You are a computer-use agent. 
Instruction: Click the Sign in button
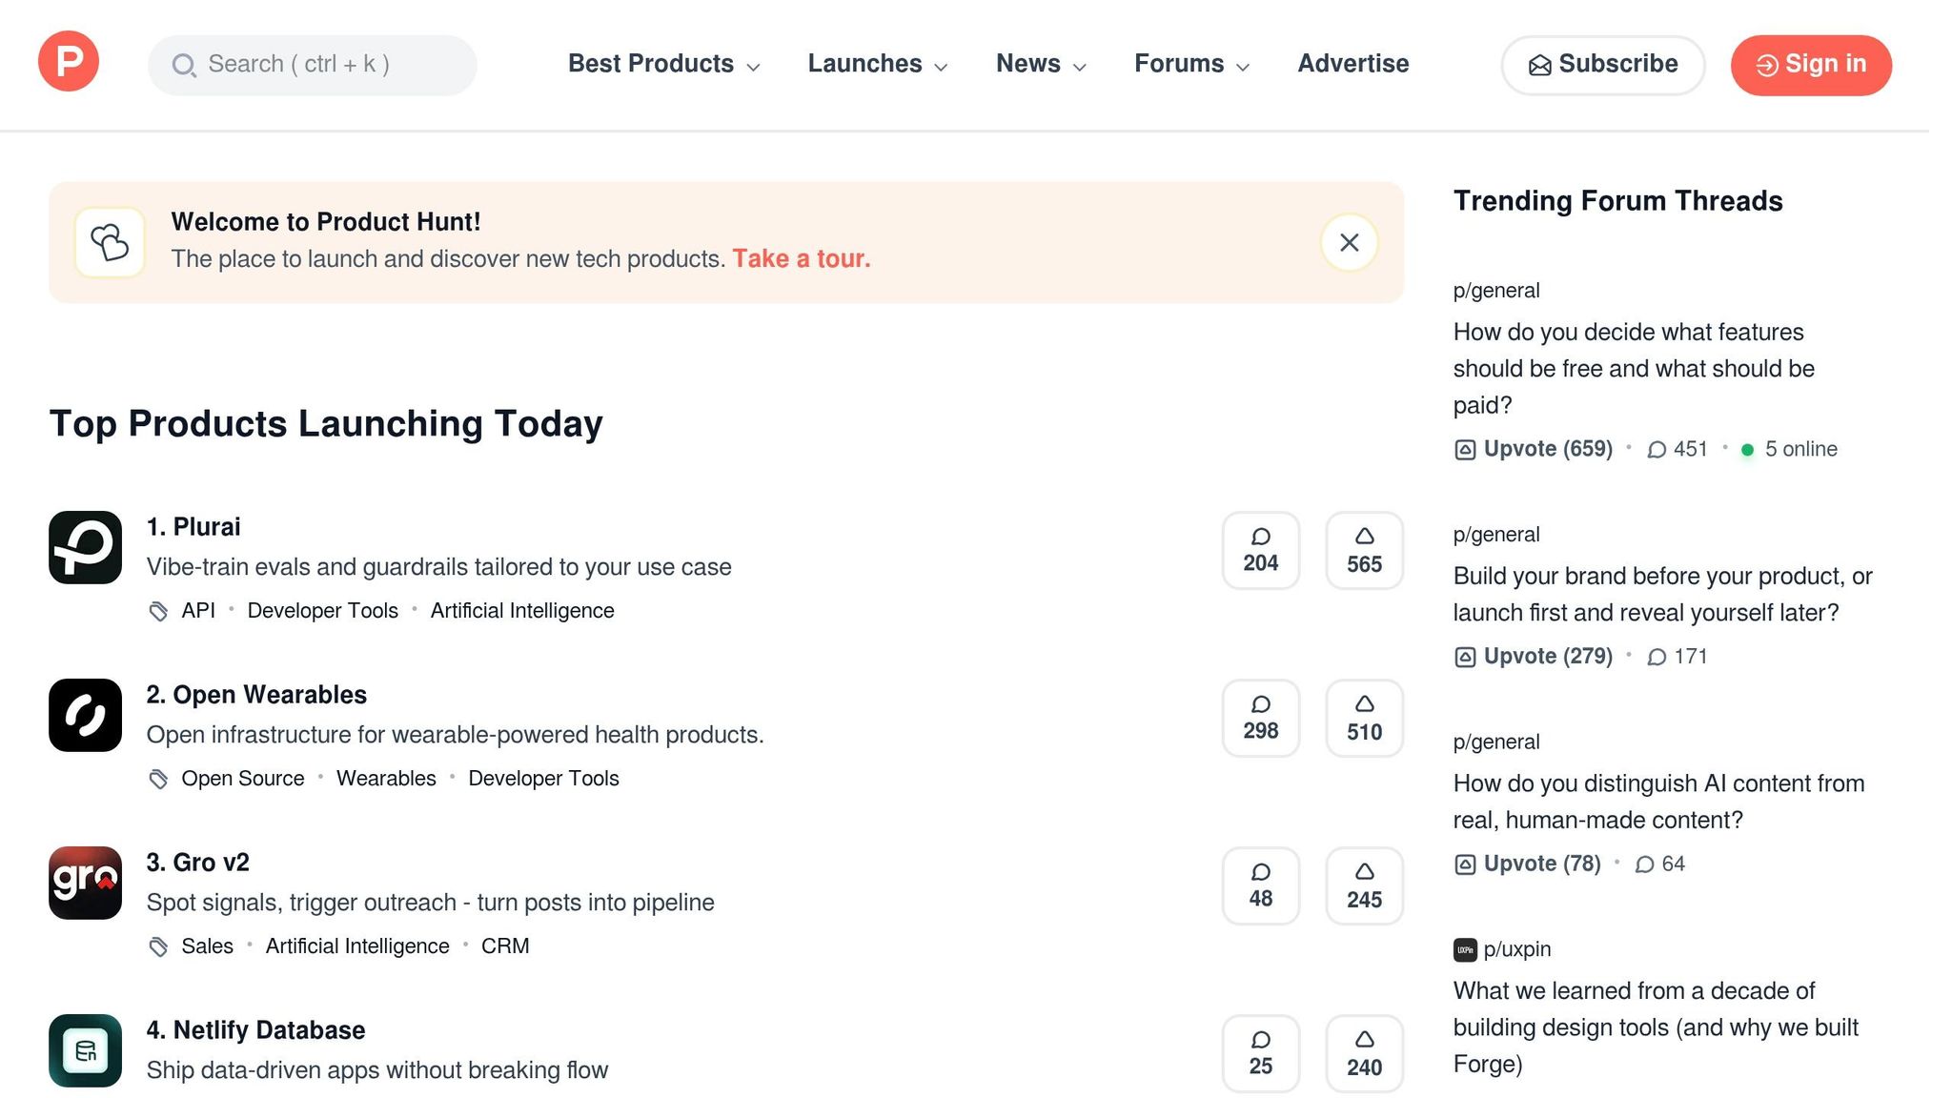point(1810,64)
